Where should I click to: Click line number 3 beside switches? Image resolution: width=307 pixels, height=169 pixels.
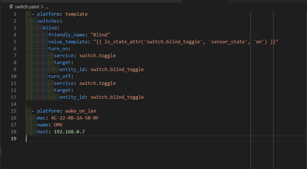click(x=15, y=28)
